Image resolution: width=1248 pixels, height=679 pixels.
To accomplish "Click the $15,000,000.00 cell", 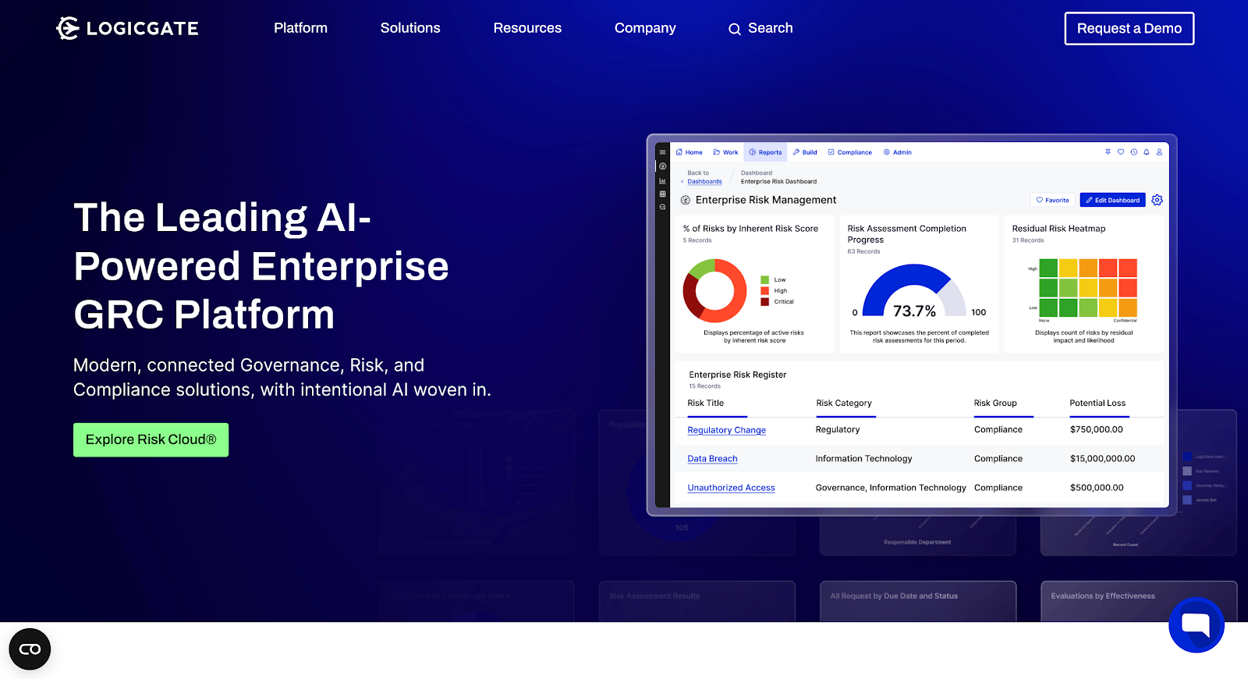I will [x=1102, y=459].
